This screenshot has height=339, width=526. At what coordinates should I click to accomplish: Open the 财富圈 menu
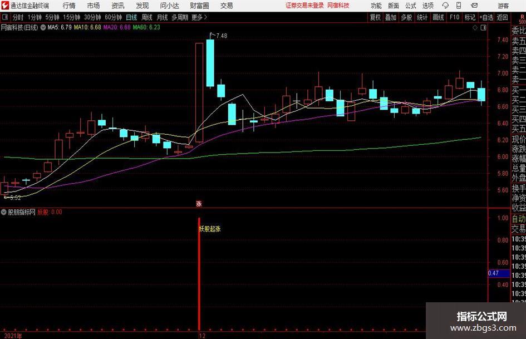click(199, 6)
